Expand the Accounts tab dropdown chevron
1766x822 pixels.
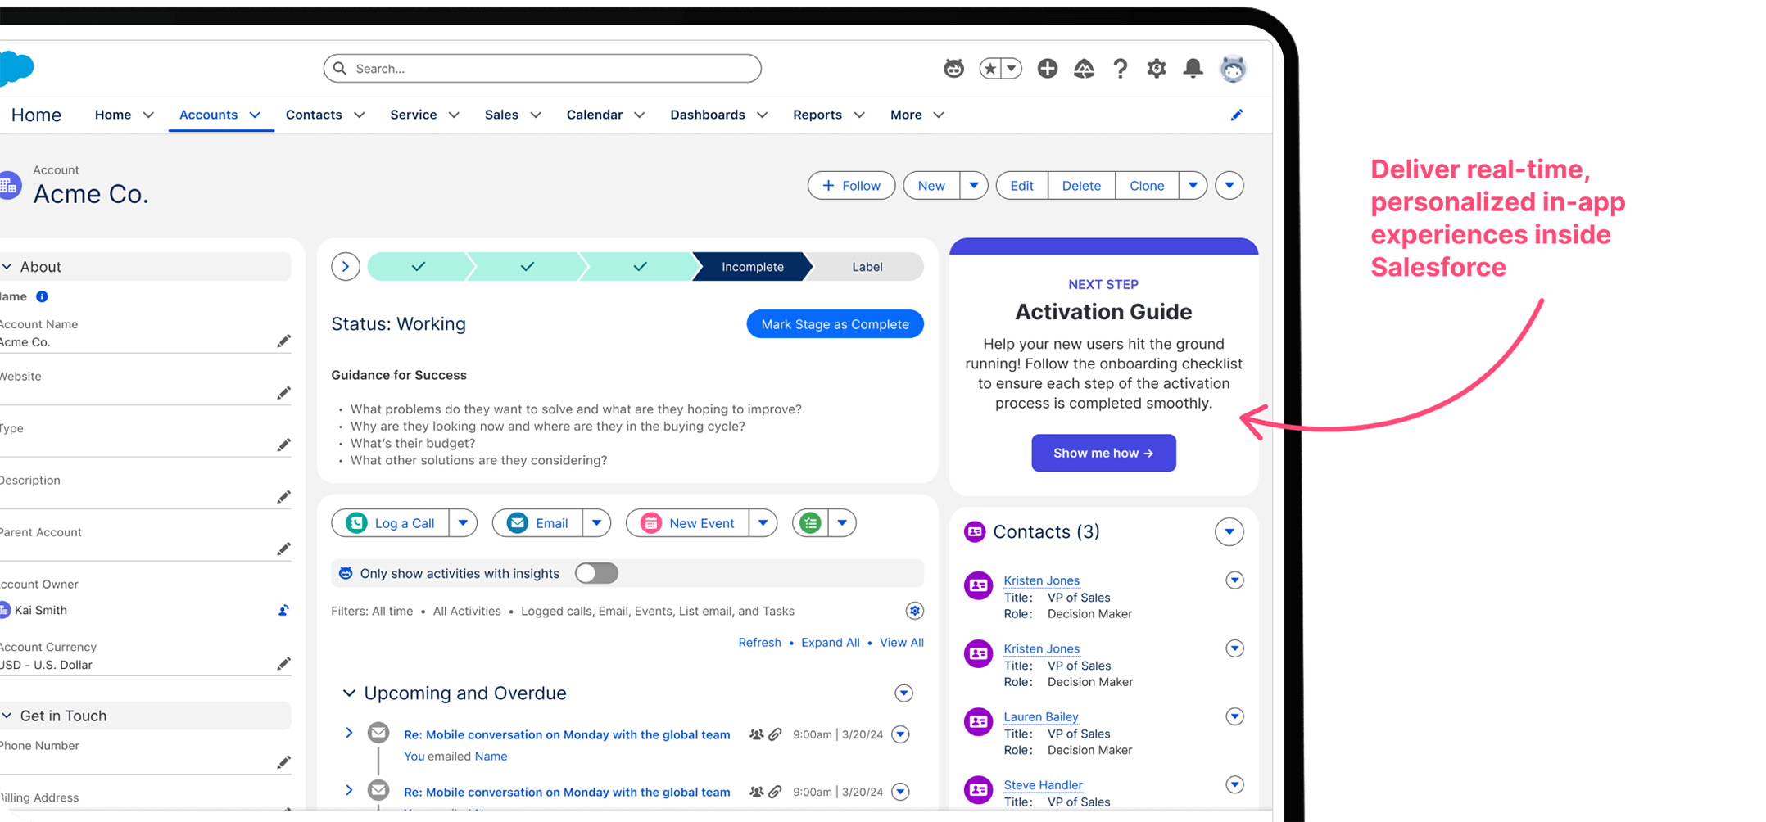[255, 115]
